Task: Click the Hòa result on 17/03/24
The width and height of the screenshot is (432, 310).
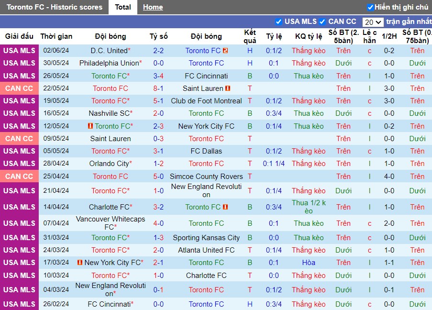Action: tap(309, 263)
